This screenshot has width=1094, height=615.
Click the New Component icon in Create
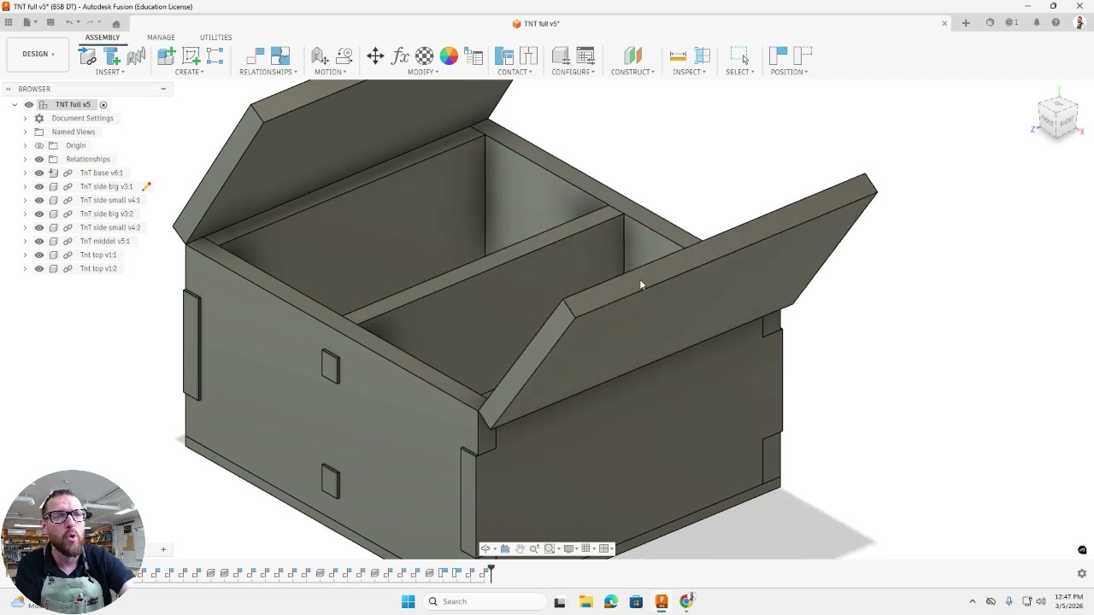pyautogui.click(x=166, y=56)
